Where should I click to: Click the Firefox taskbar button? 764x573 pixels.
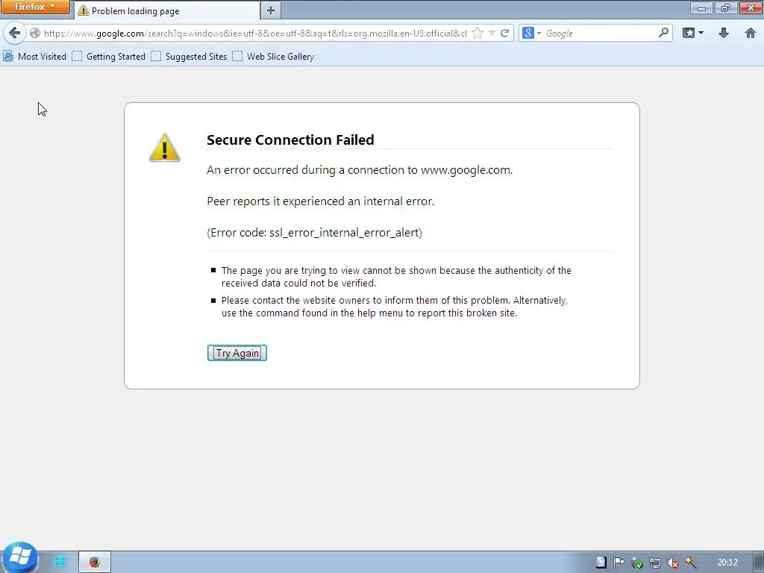coord(95,562)
